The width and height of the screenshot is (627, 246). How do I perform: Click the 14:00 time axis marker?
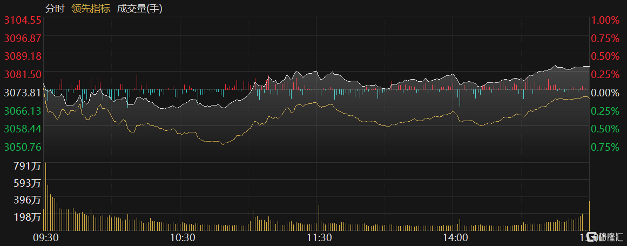[x=455, y=237]
